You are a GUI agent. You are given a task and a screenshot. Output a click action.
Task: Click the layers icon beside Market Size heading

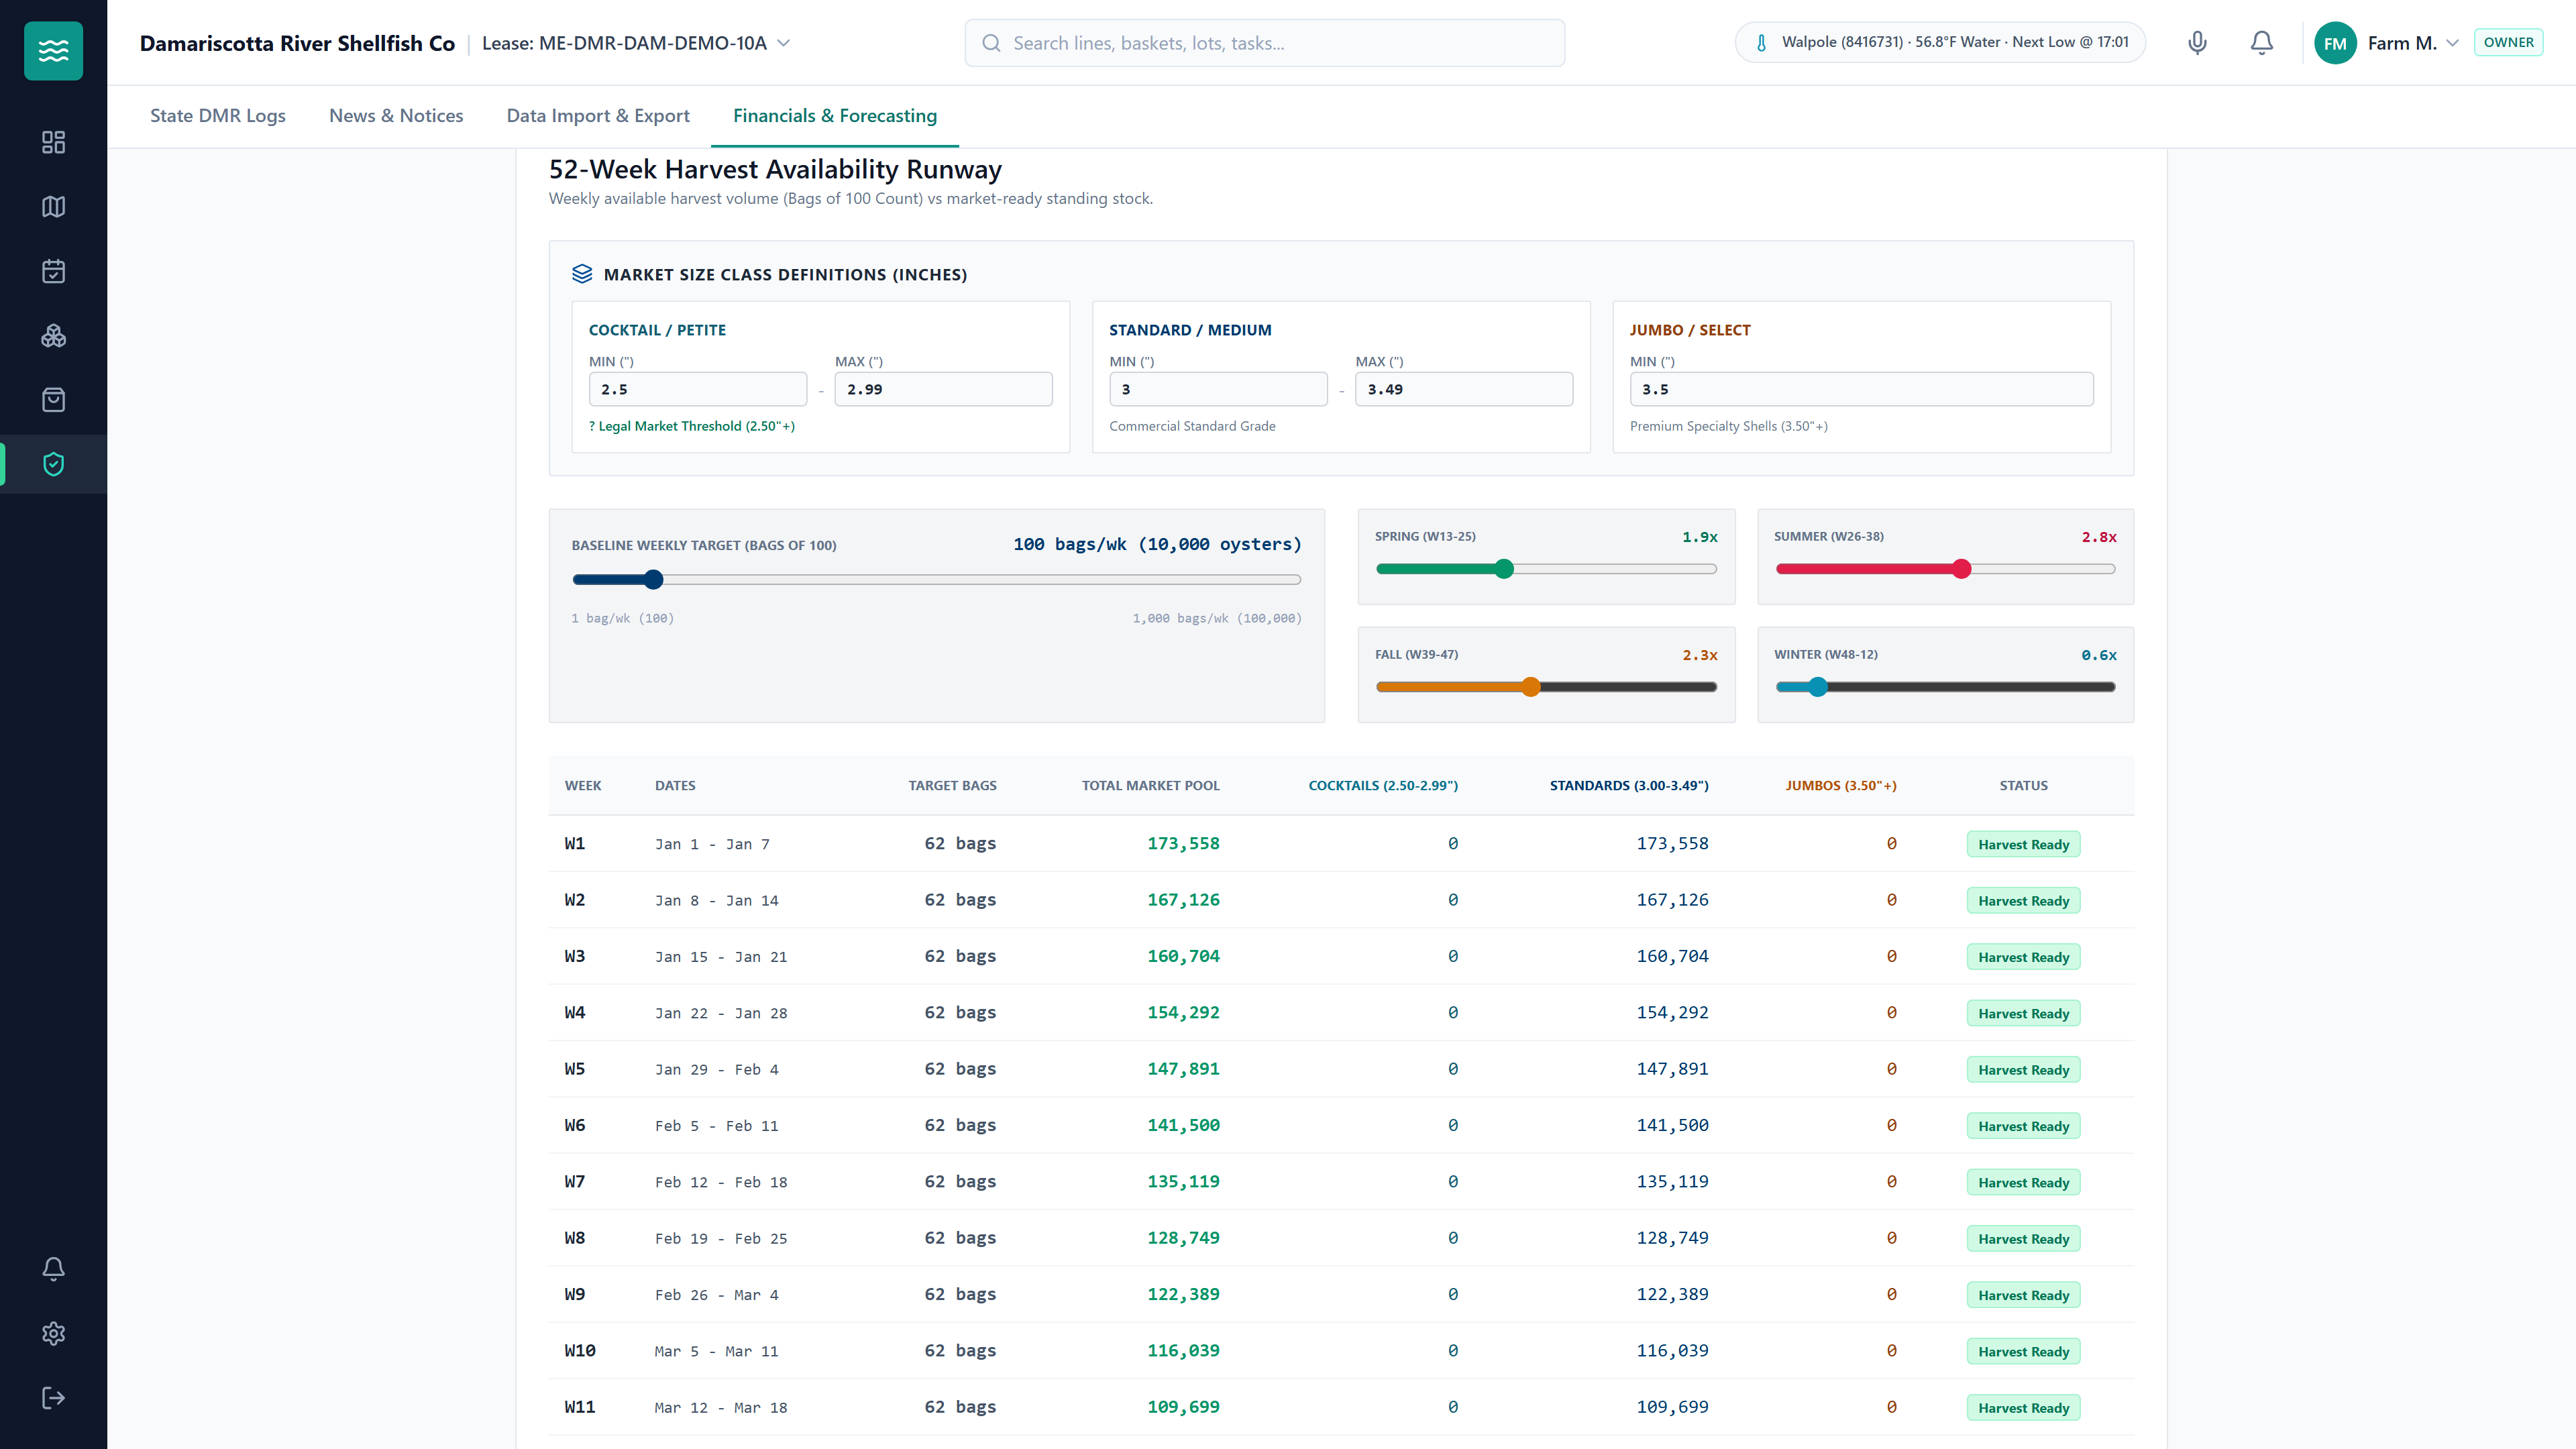[582, 274]
